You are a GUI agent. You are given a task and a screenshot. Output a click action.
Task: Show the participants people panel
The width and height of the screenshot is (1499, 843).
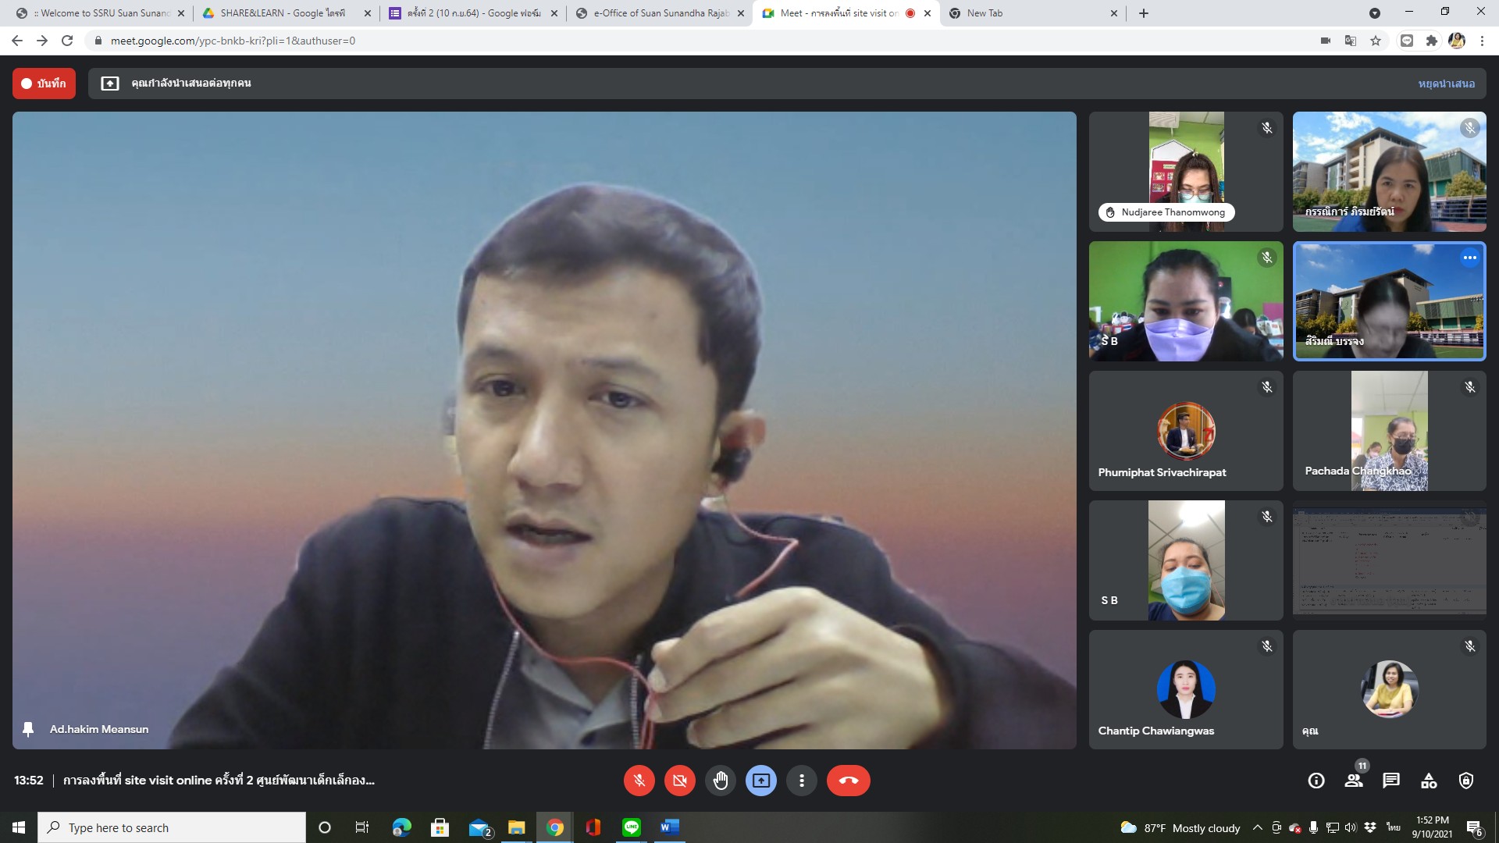pos(1354,781)
